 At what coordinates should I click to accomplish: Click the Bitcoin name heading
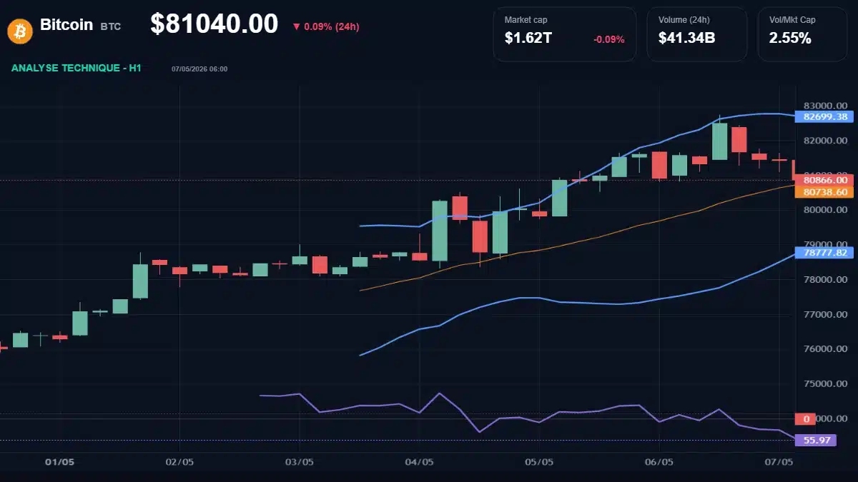tap(66, 25)
